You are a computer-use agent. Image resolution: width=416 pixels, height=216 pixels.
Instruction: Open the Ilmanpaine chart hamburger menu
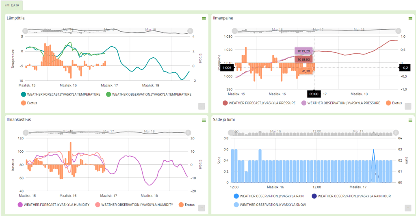tap(410, 19)
